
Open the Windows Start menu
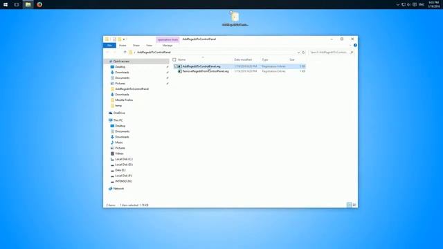pyautogui.click(x=6, y=5)
